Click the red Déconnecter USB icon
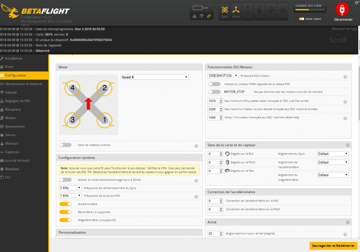Screen dimensions: 360x252 click(x=342, y=10)
